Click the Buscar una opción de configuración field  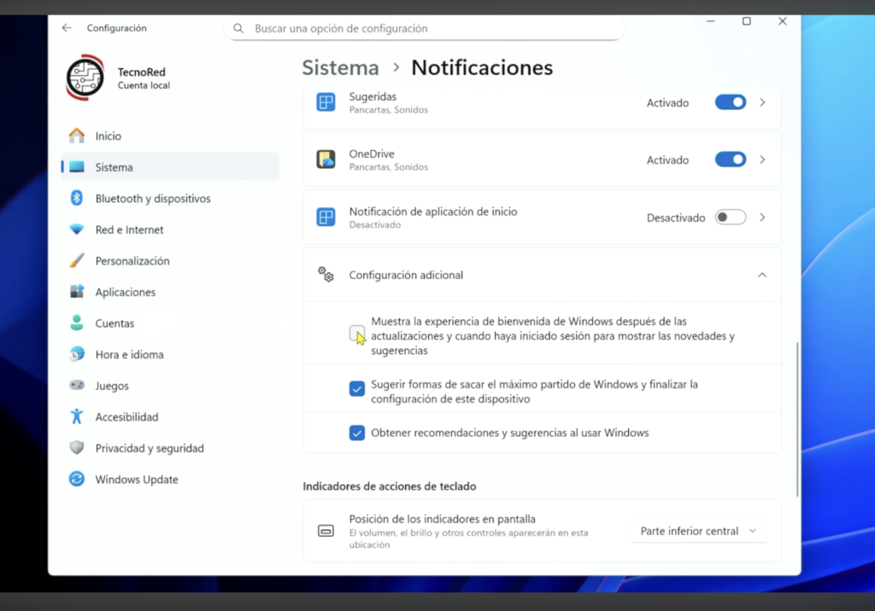[424, 28]
